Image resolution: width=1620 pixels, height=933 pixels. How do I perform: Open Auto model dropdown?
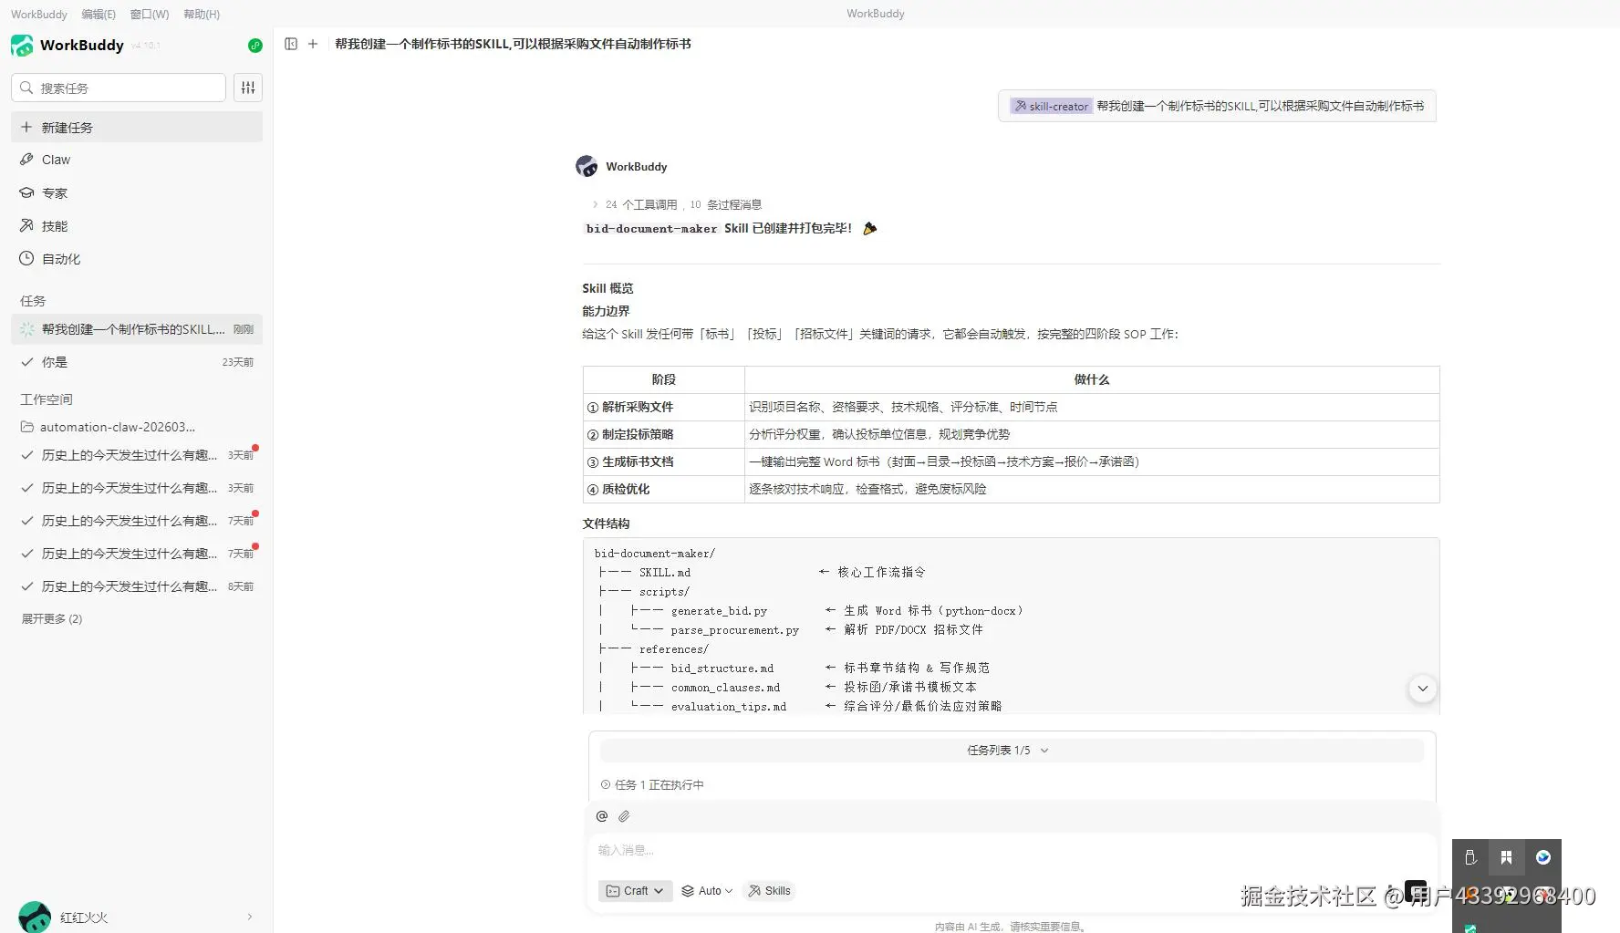pos(707,891)
